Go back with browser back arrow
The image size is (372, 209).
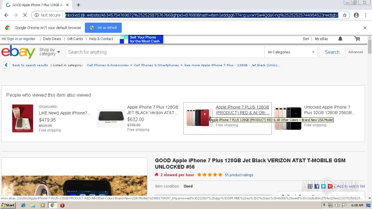click(6, 15)
